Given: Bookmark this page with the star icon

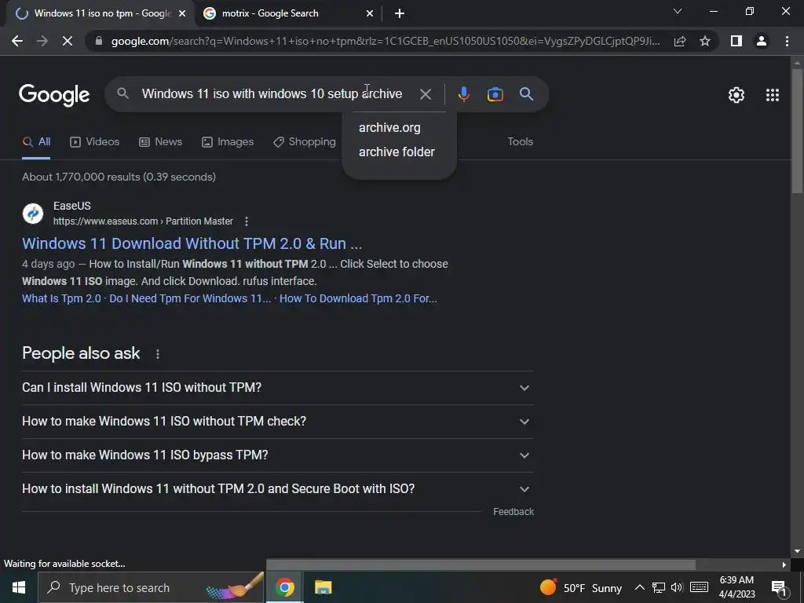Looking at the screenshot, I should tap(705, 41).
